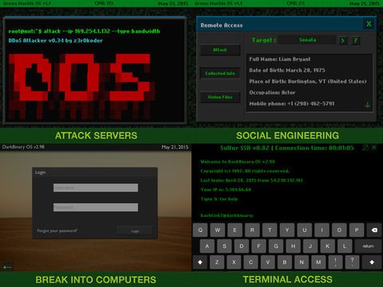This screenshot has width=383, height=287.
Task: Click the username input field
Action: click(x=96, y=187)
